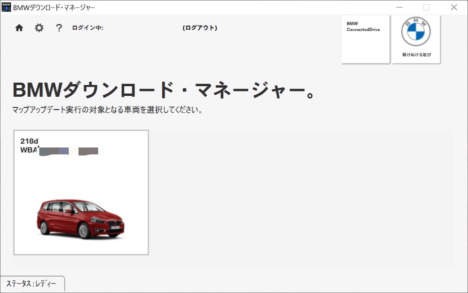Open help using the question mark icon
This screenshot has height=293, width=468.
point(58,28)
